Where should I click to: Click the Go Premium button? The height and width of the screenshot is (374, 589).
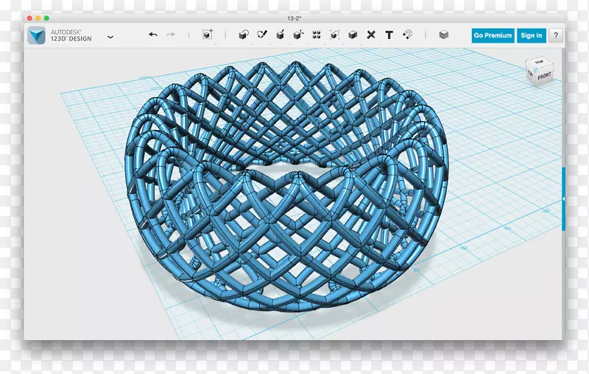click(493, 35)
